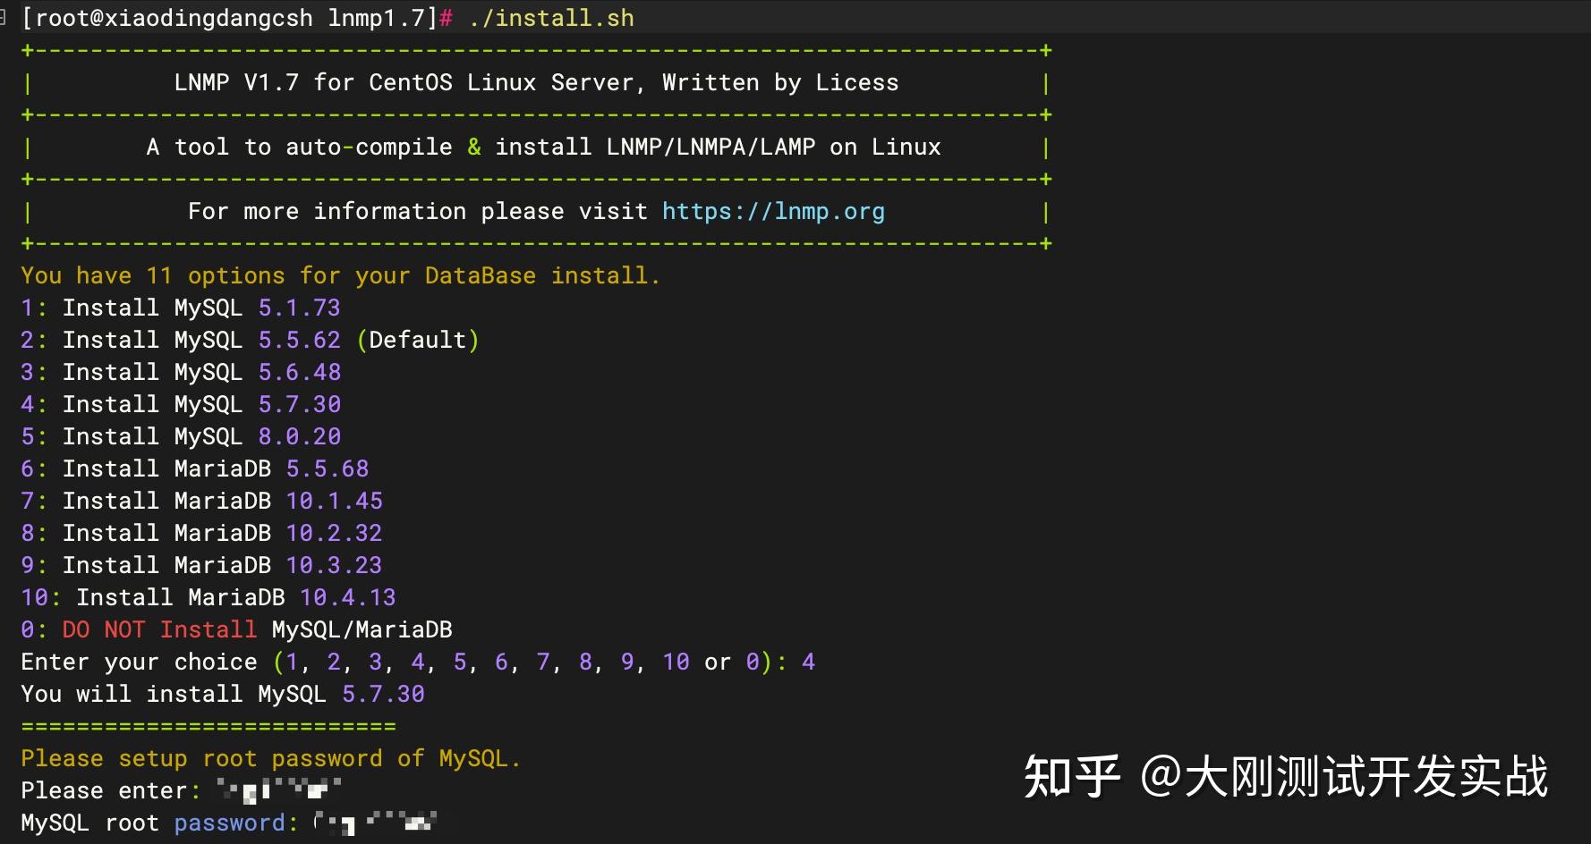The image size is (1591, 844).
Task: Select the Install MySQL 5.1.73 line
Action: 181,308
